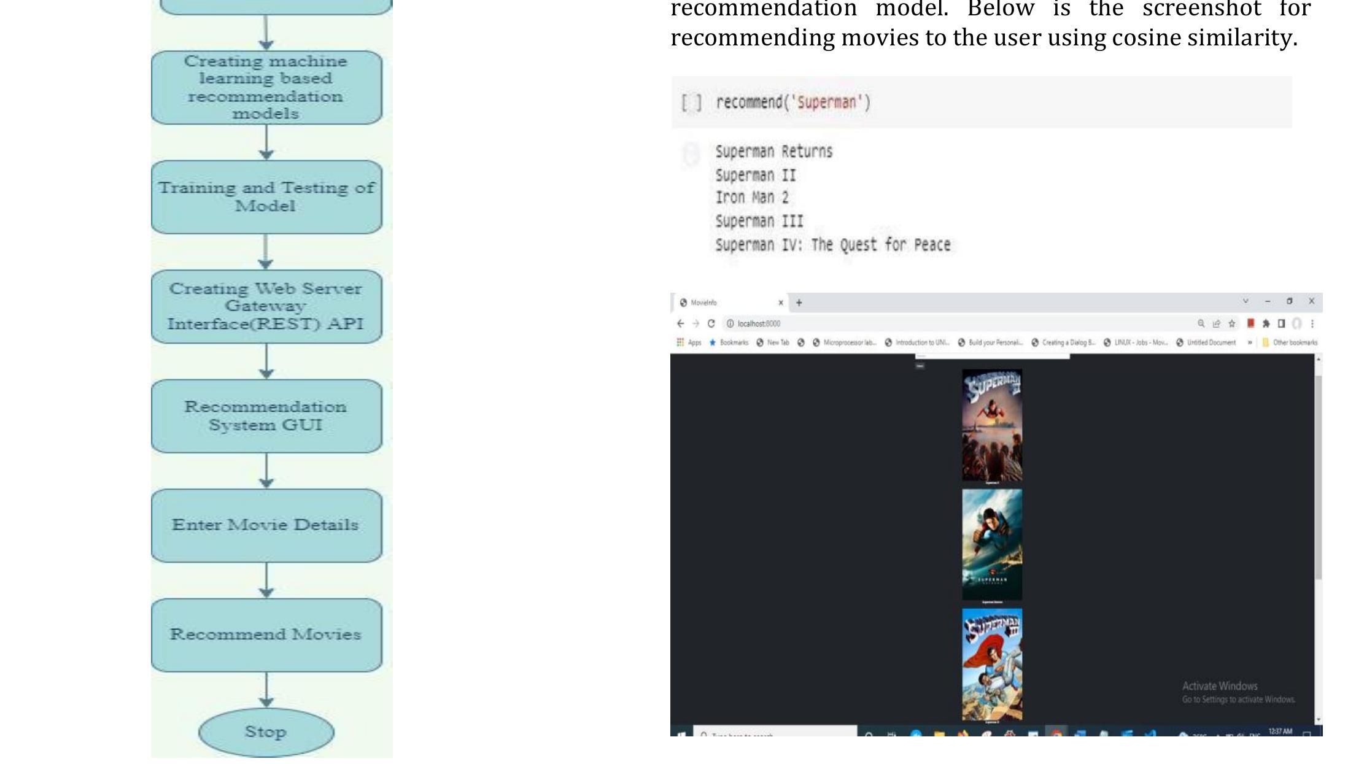Add a new tab with plus button
The image size is (1356, 764).
pos(799,303)
